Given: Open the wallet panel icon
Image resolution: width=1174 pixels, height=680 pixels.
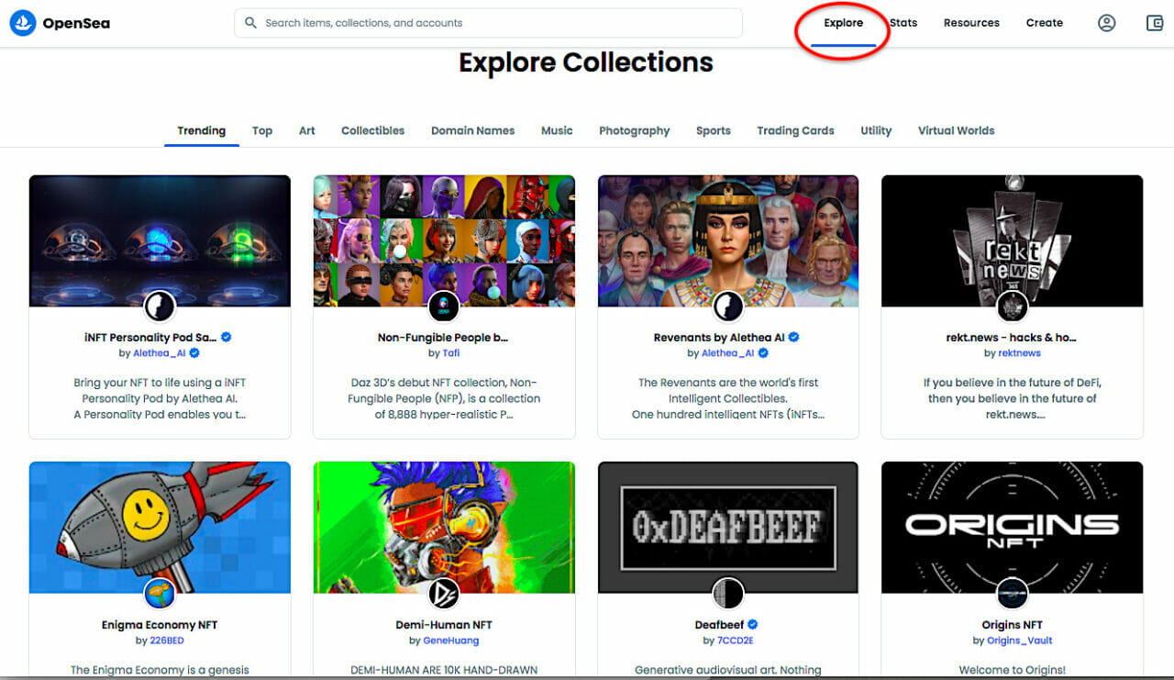Looking at the screenshot, I should click(x=1154, y=22).
